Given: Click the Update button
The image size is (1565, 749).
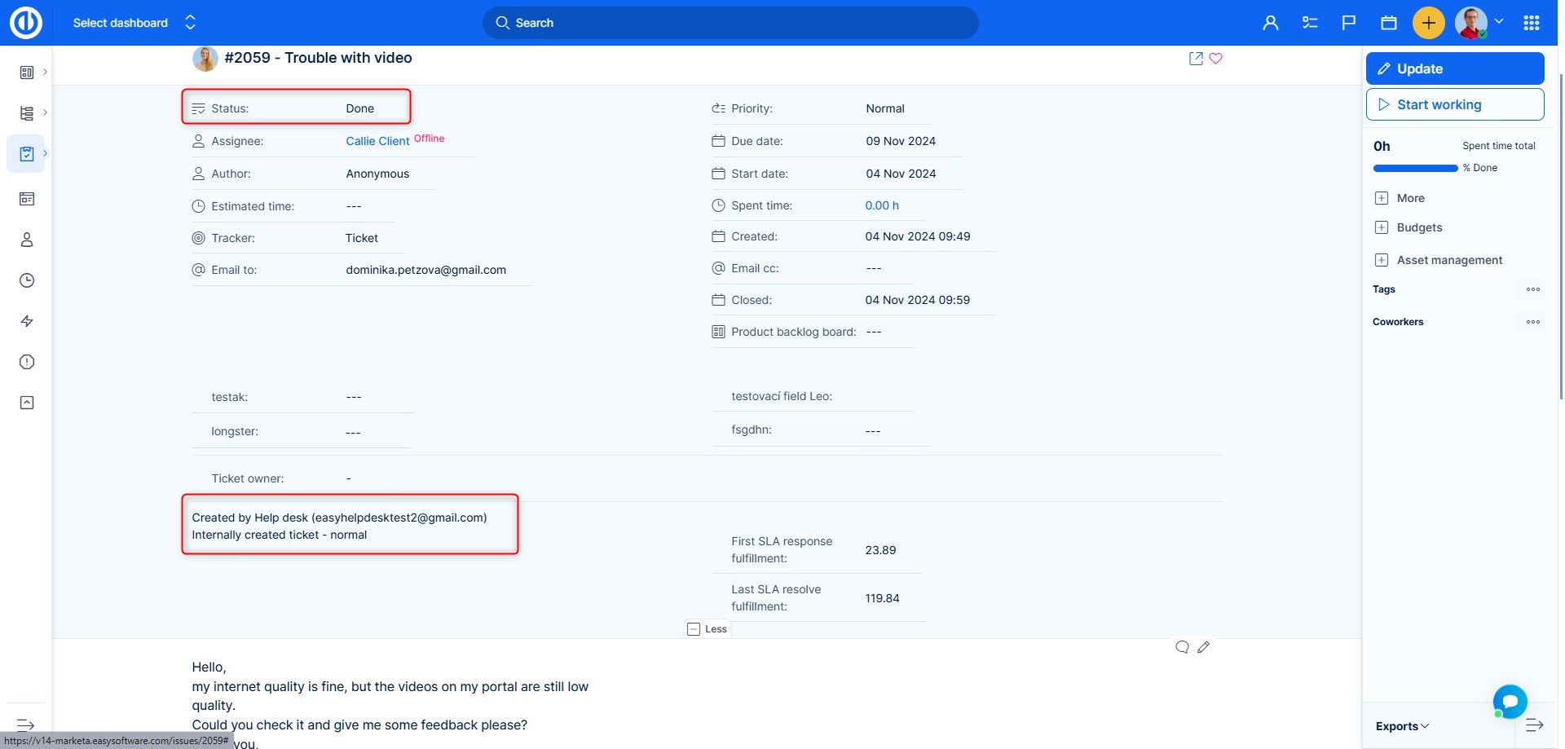Looking at the screenshot, I should [1455, 68].
